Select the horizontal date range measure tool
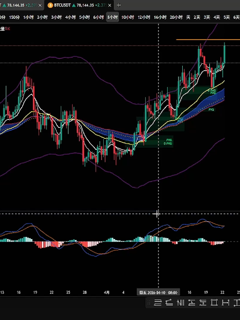 click(226, 302)
